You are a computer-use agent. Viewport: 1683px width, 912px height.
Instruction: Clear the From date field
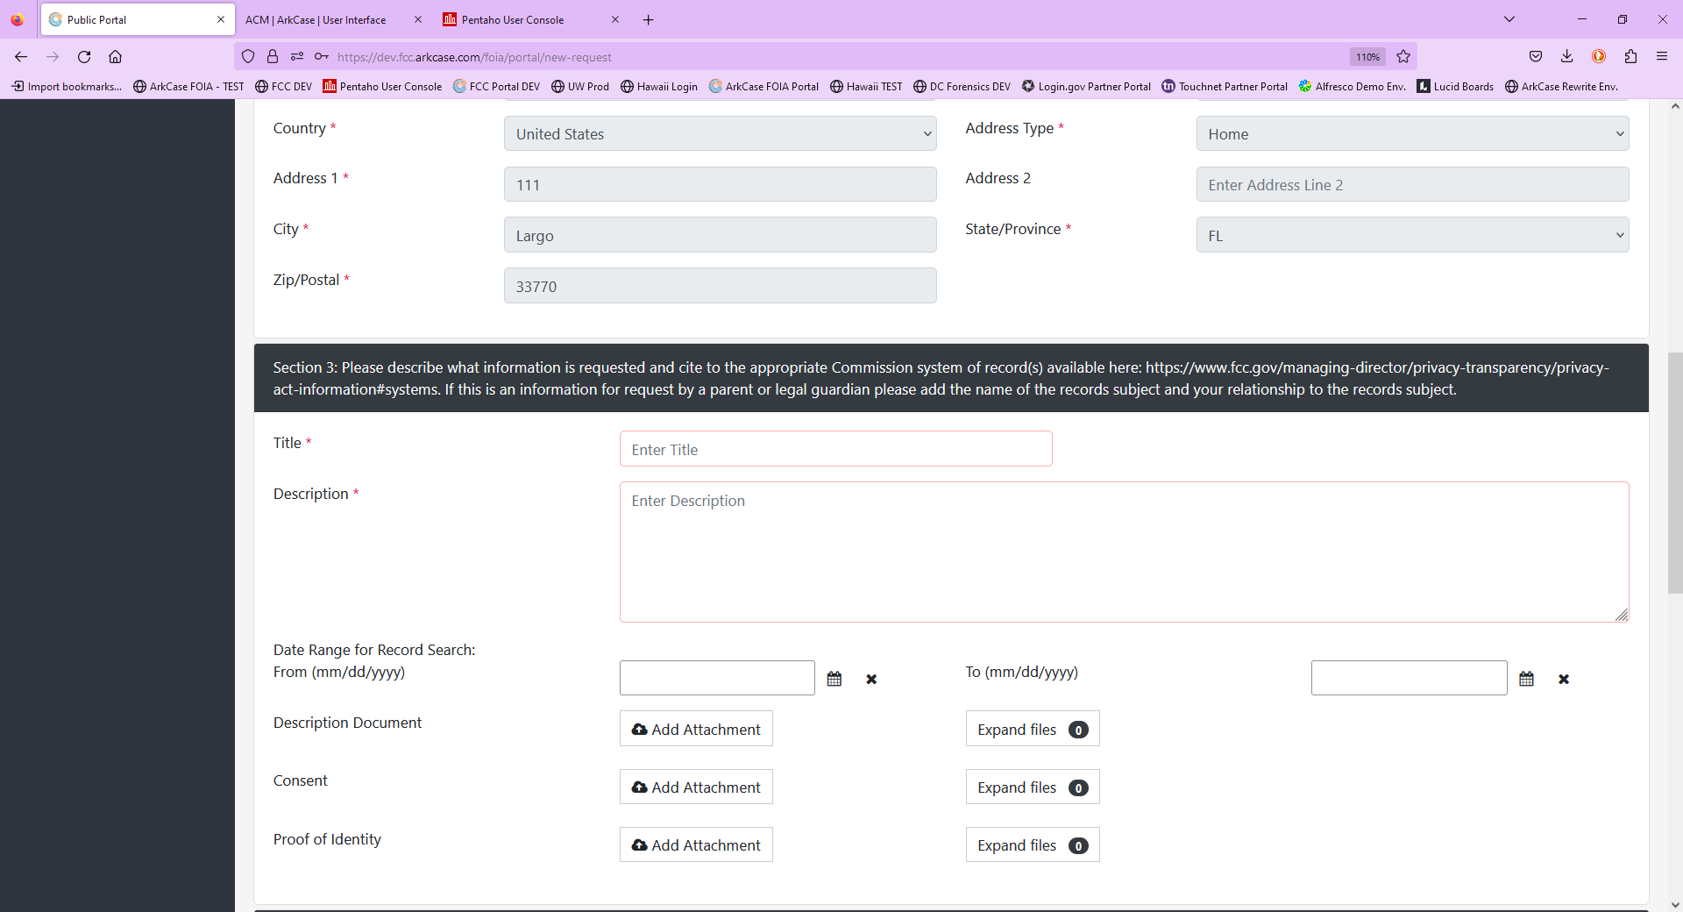click(871, 679)
